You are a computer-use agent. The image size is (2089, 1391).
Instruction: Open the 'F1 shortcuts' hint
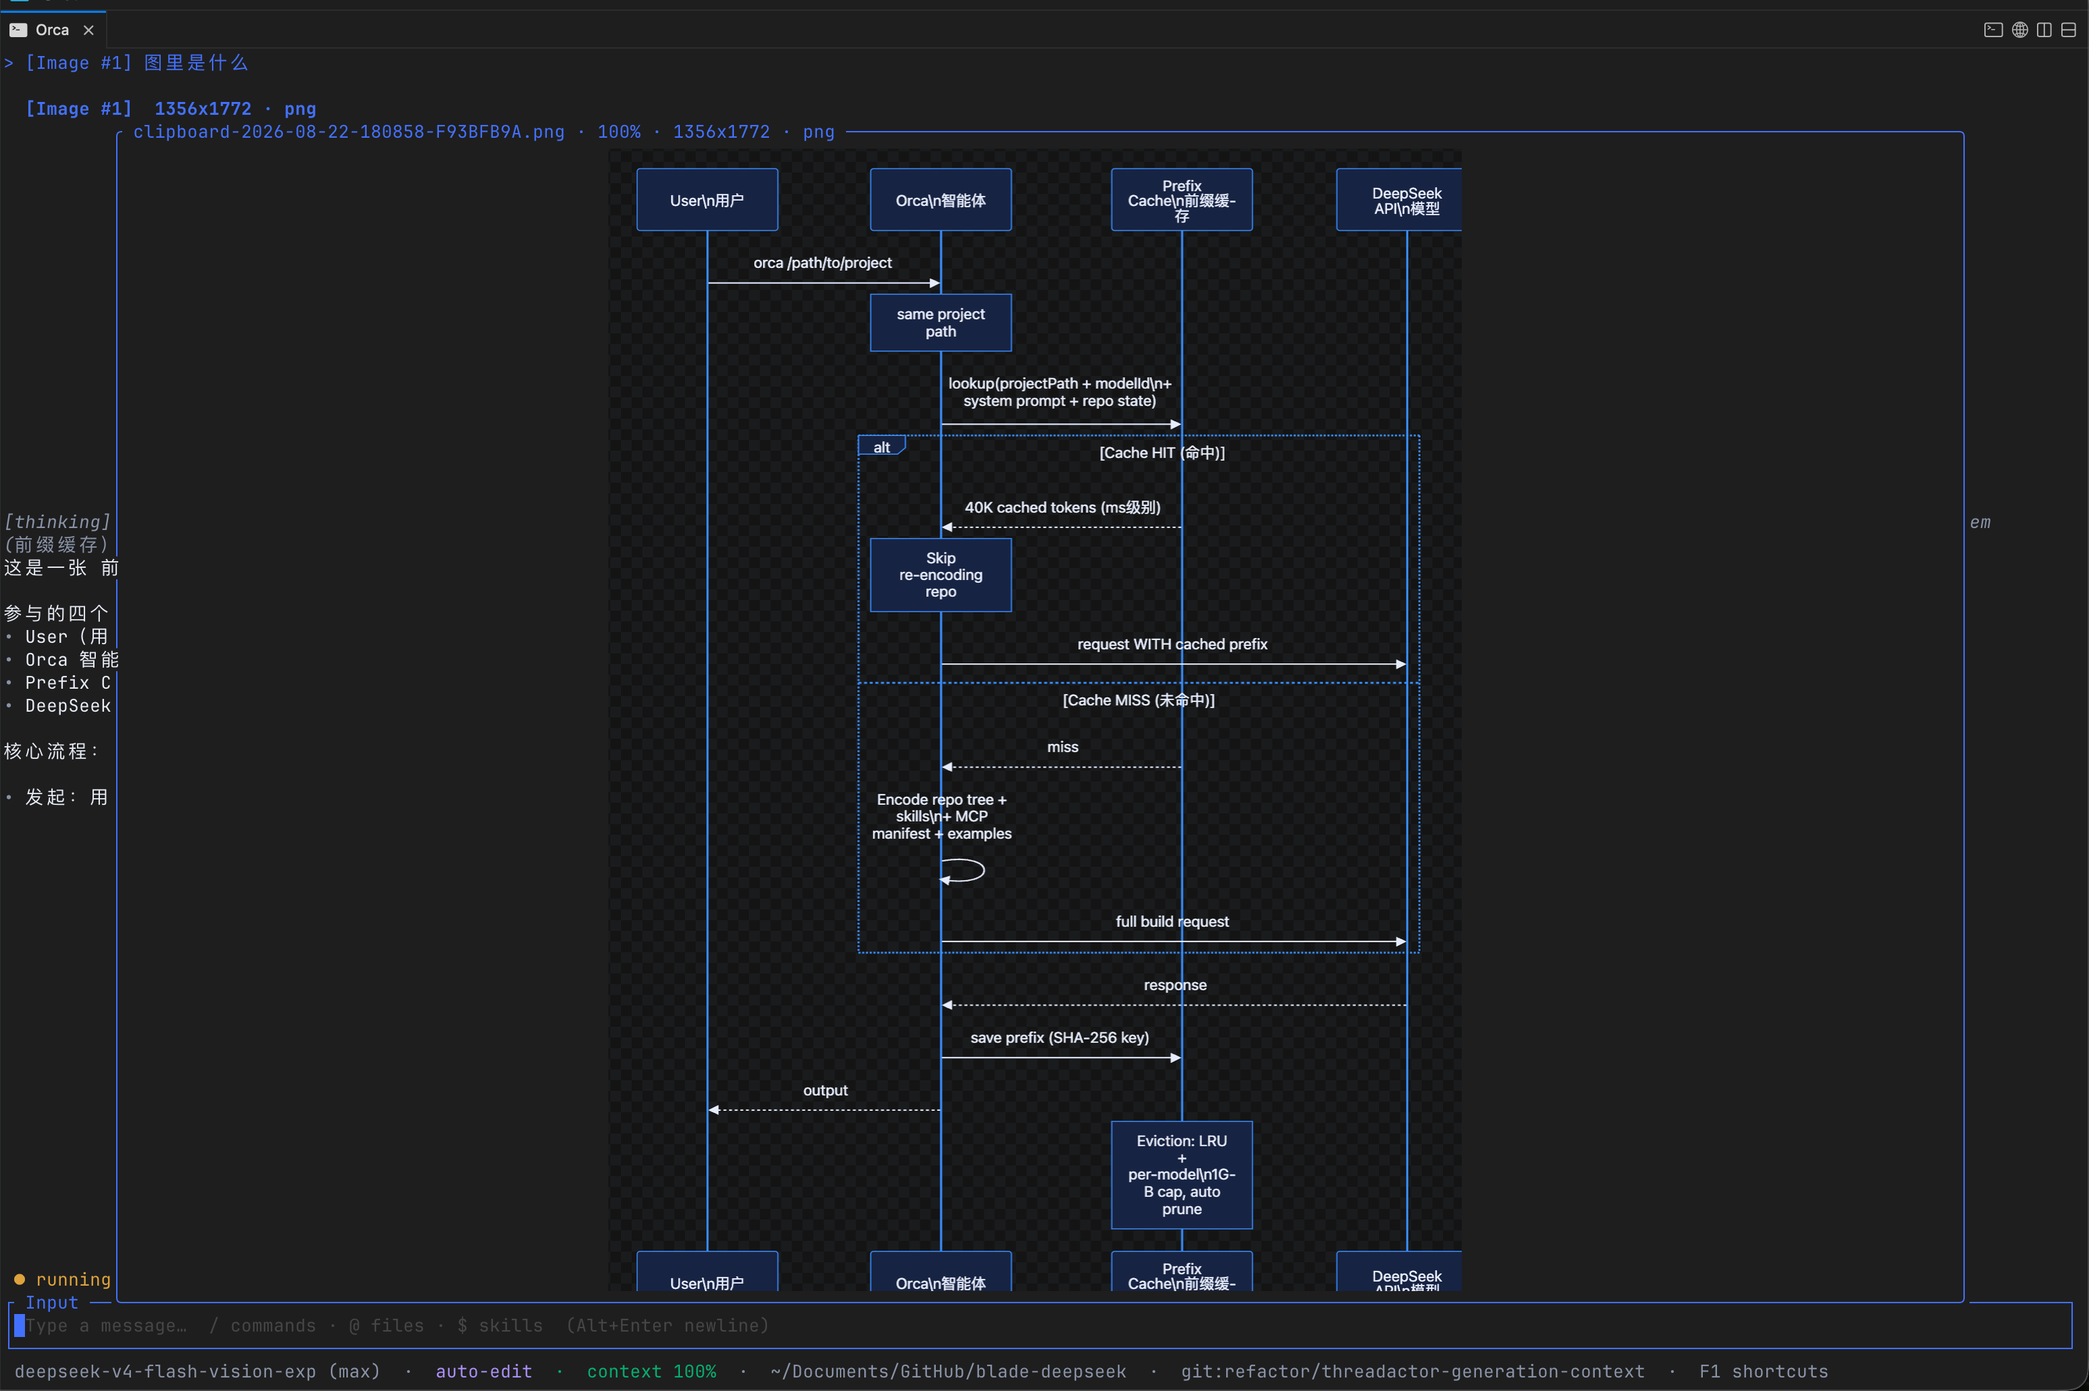pyautogui.click(x=1764, y=1371)
